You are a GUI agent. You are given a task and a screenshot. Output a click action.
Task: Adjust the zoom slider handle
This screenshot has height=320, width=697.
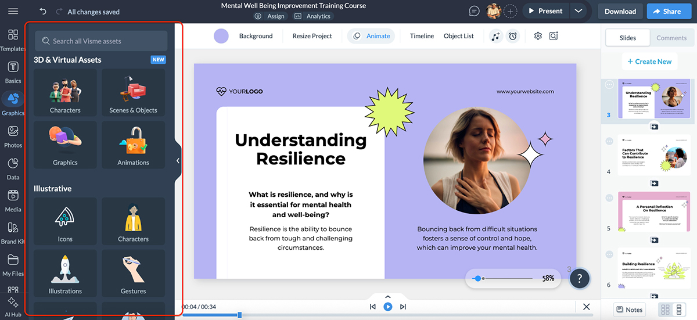point(478,279)
